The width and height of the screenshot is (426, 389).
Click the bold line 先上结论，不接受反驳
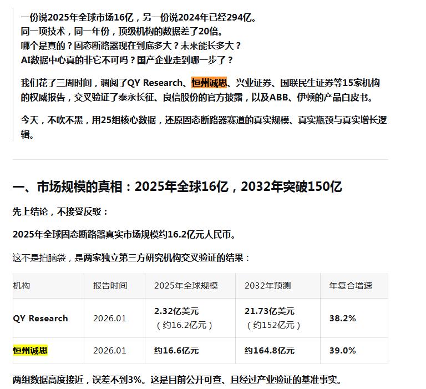click(61, 211)
